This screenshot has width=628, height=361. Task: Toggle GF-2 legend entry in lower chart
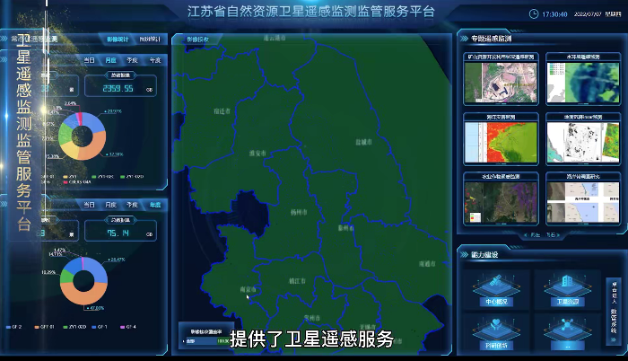(14, 327)
